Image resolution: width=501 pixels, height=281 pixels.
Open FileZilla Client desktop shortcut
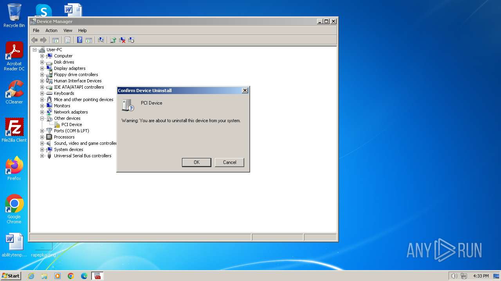[x=14, y=130]
